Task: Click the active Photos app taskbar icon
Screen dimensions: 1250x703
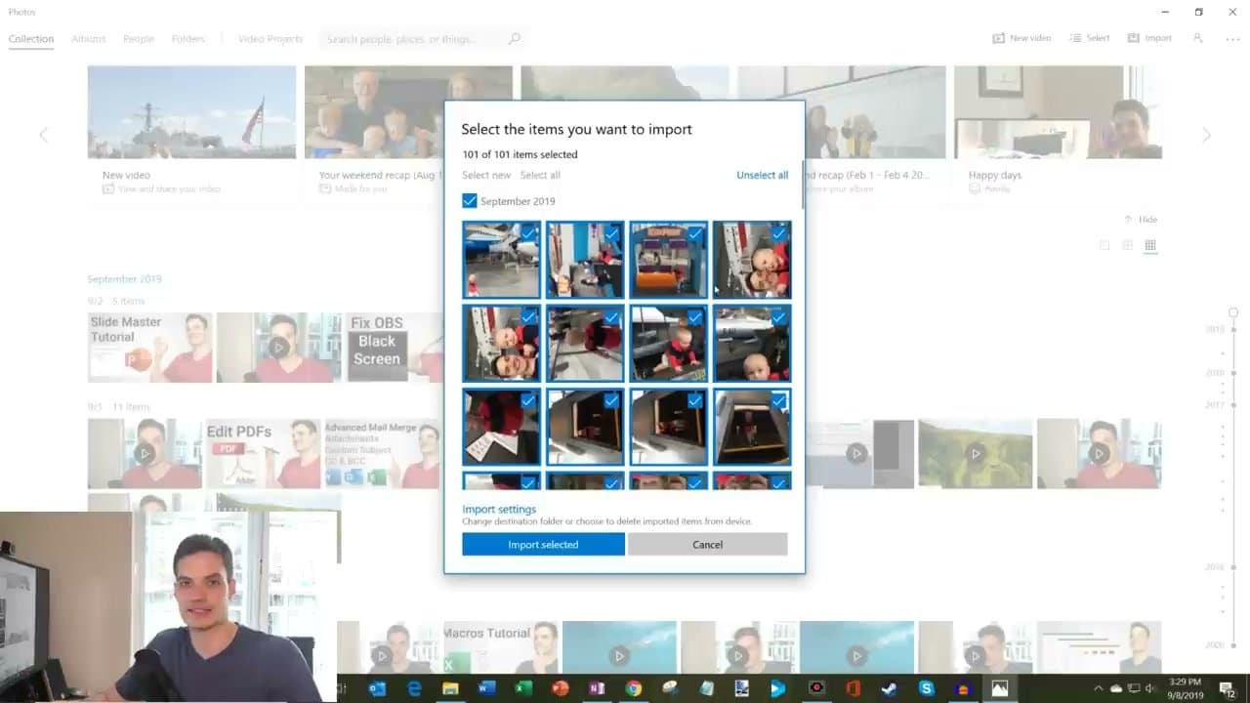Action: (x=999, y=688)
